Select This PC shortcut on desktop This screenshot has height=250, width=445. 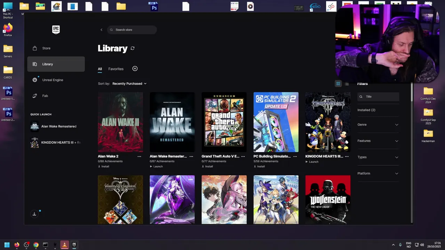point(8,10)
